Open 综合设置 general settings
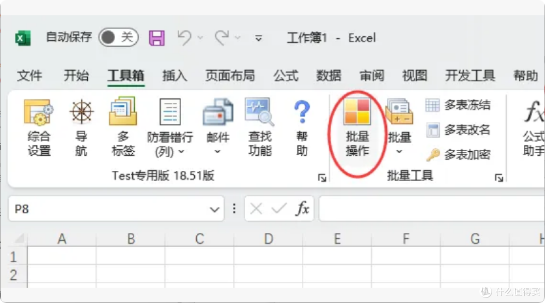This screenshot has width=545, height=303. pos(38,128)
